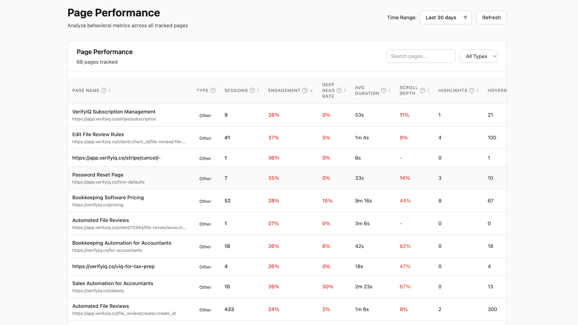
Task: Click the sort arrows next to Page Name
Action: (110, 90)
